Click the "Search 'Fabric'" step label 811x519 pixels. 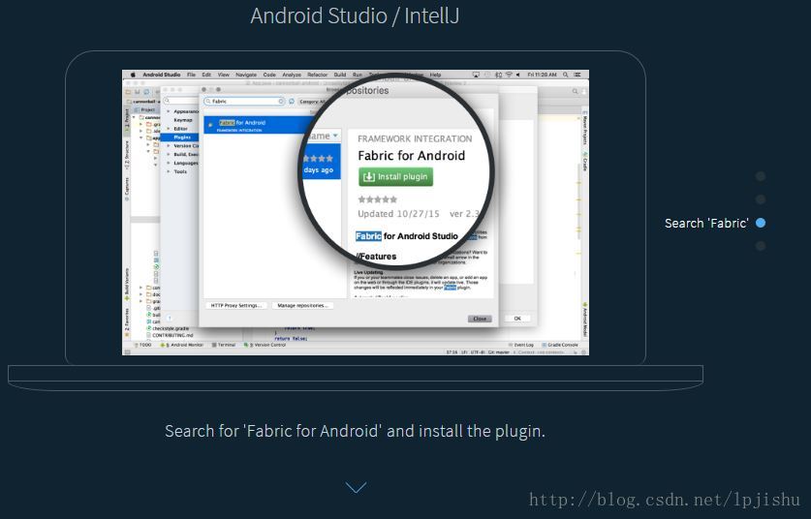click(x=706, y=224)
